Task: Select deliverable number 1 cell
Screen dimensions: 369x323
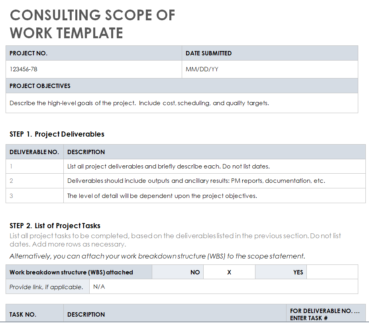Action: click(34, 166)
